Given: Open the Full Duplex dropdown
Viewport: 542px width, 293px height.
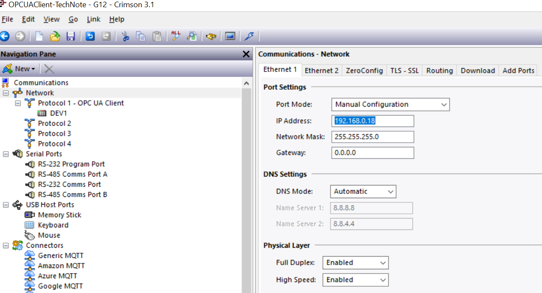Looking at the screenshot, I should 355,263.
